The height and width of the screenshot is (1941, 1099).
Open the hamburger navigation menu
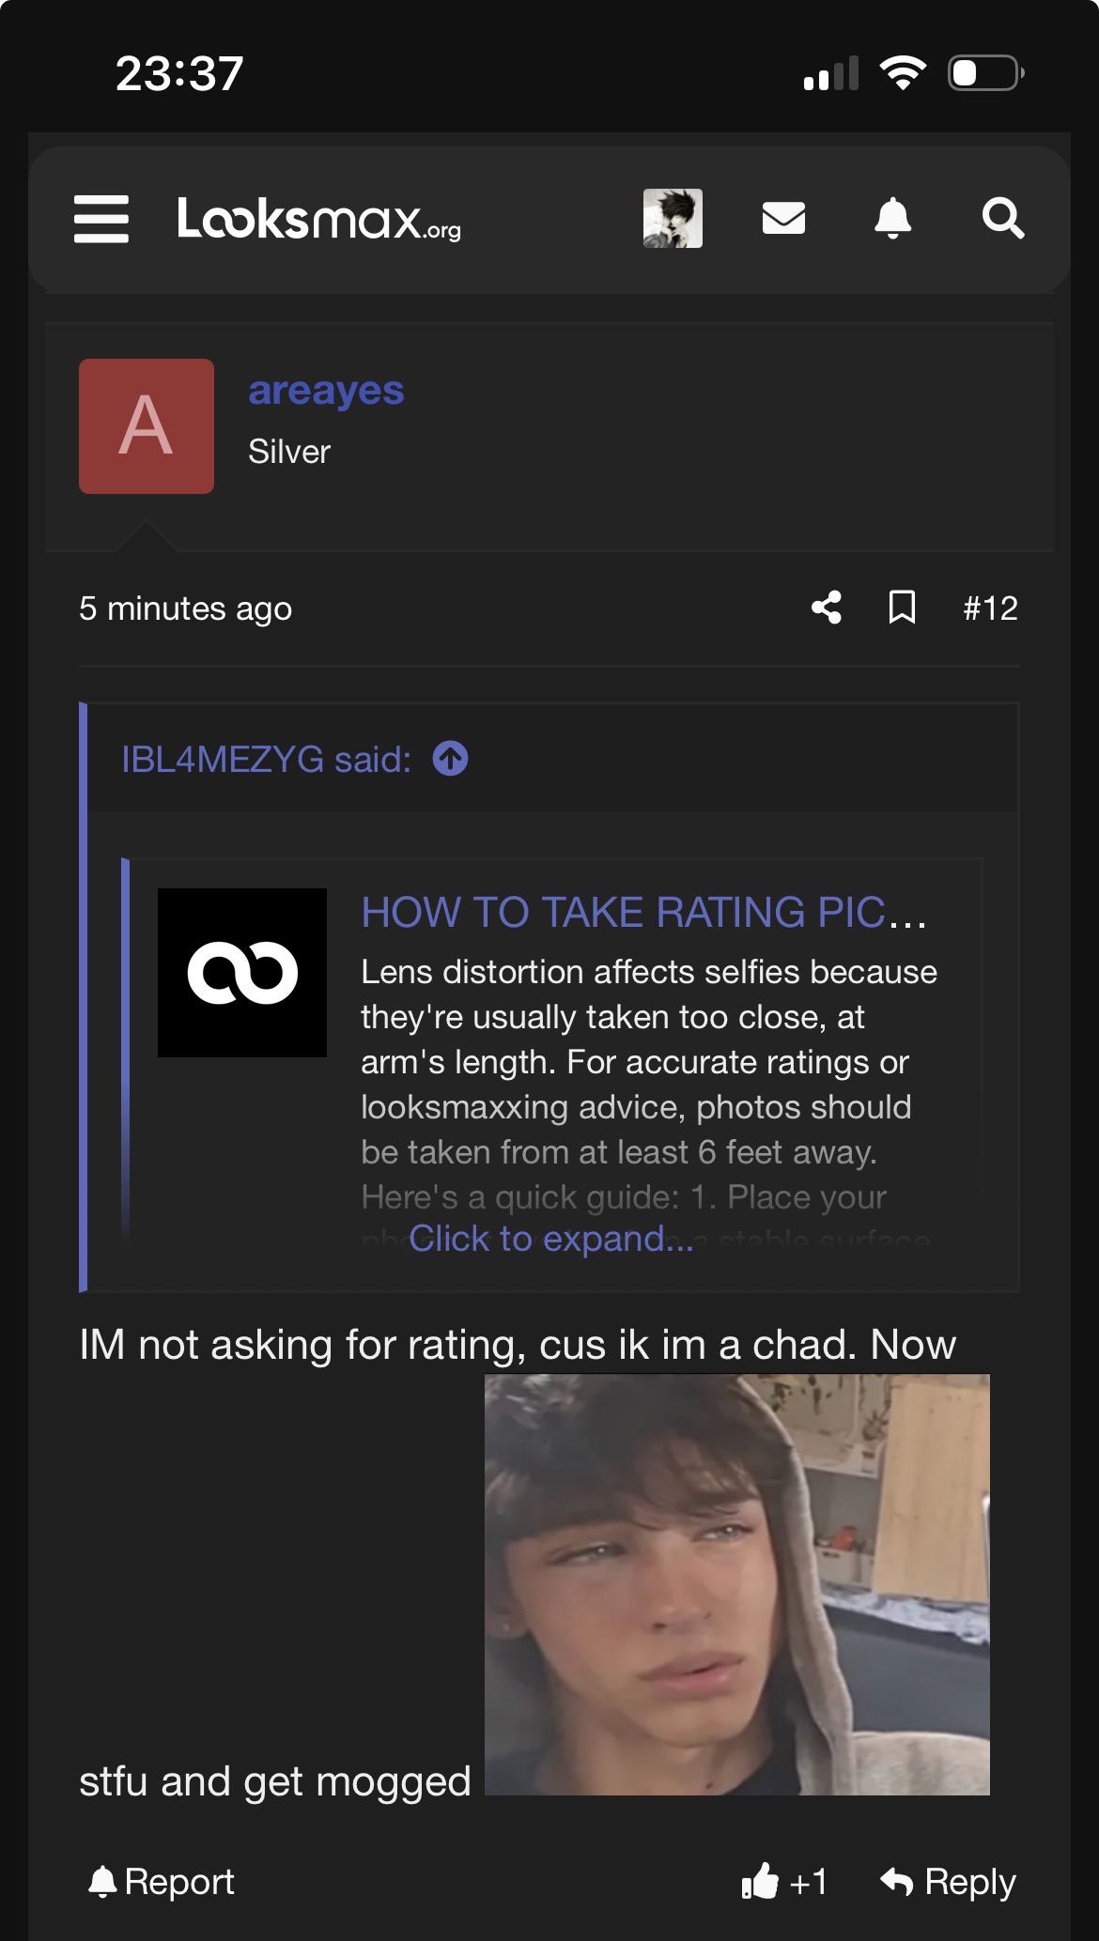point(101,219)
